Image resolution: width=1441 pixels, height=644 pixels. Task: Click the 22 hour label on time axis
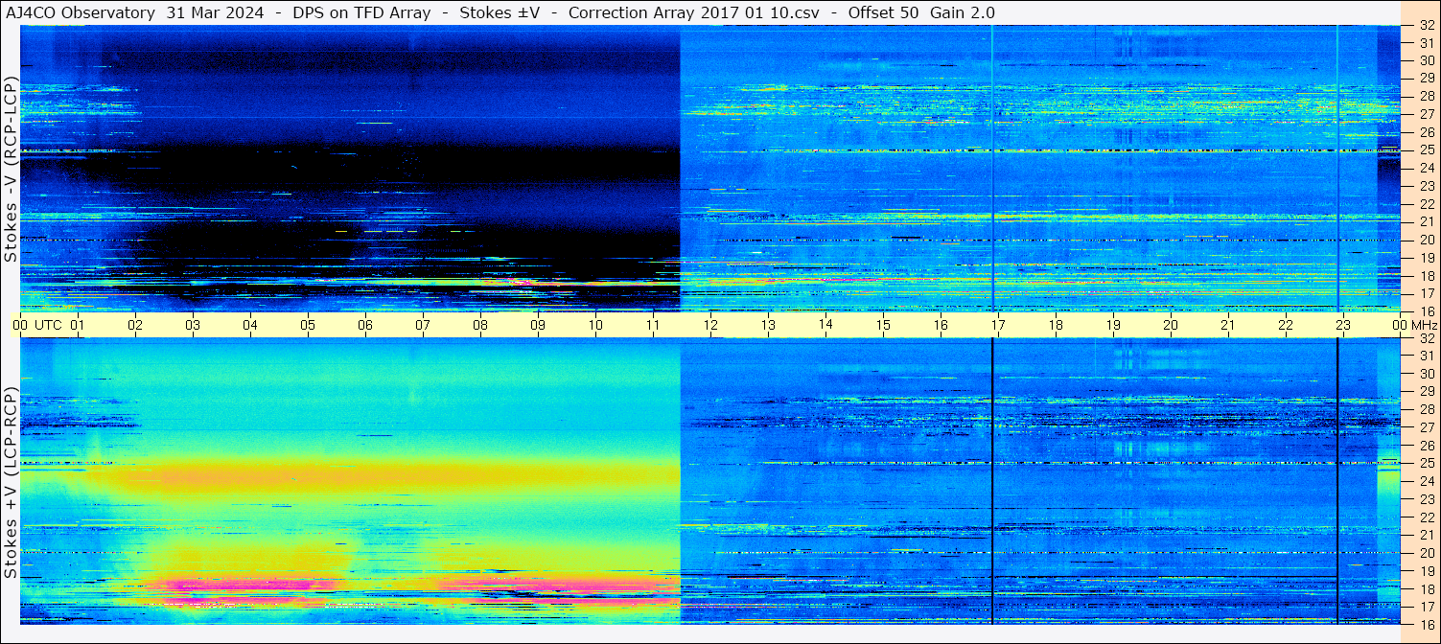[x=1286, y=325]
